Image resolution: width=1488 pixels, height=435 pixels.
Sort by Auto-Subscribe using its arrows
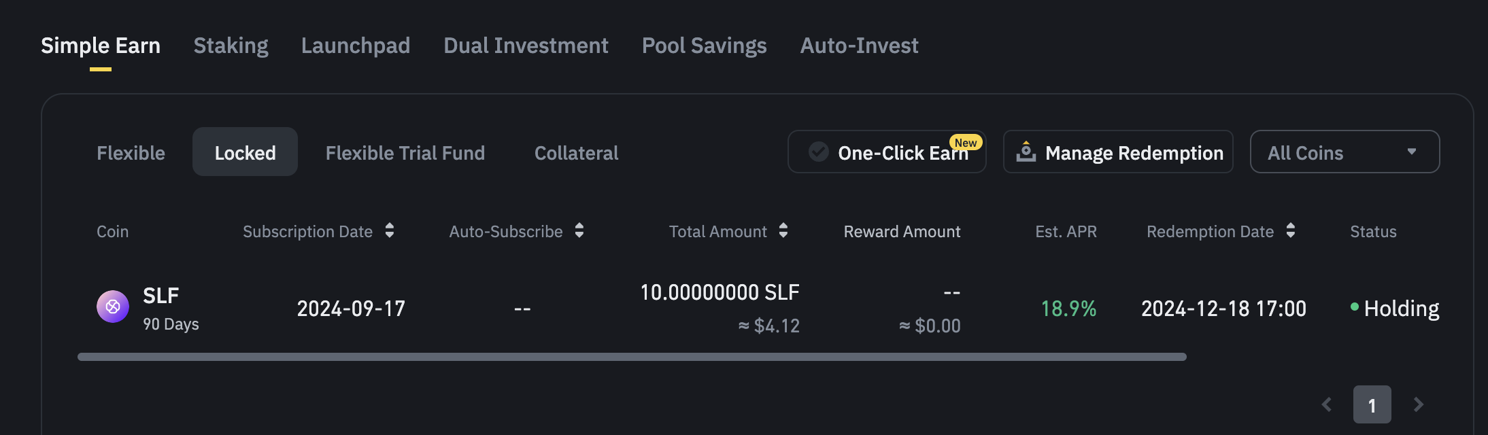579,230
